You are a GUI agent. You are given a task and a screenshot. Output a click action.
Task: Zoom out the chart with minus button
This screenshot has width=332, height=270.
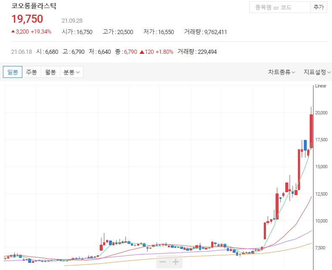[162, 262]
